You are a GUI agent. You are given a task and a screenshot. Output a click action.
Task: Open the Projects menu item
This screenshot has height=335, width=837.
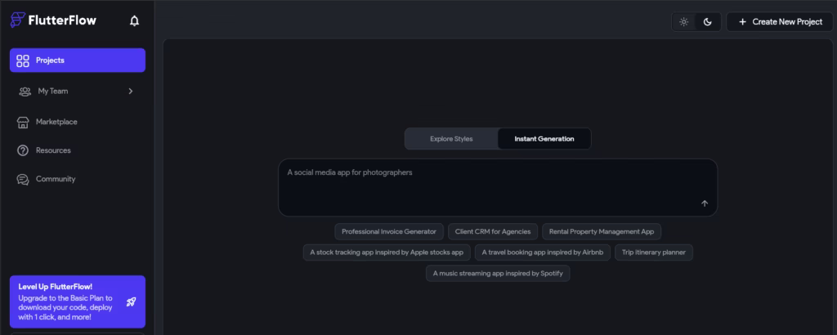[78, 60]
